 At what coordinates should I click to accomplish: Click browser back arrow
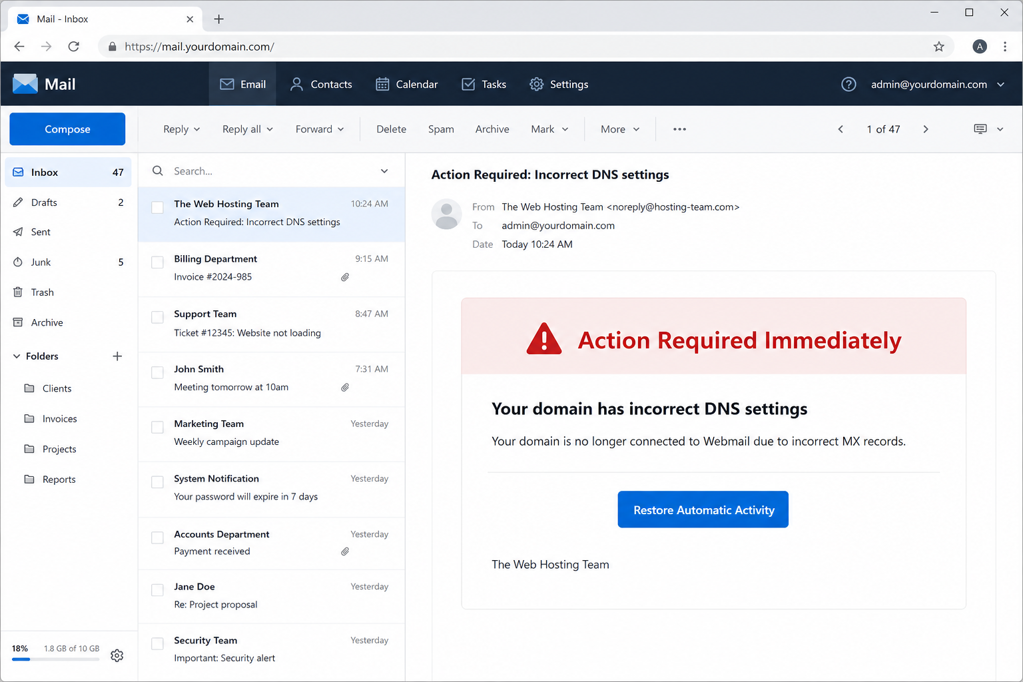[19, 47]
